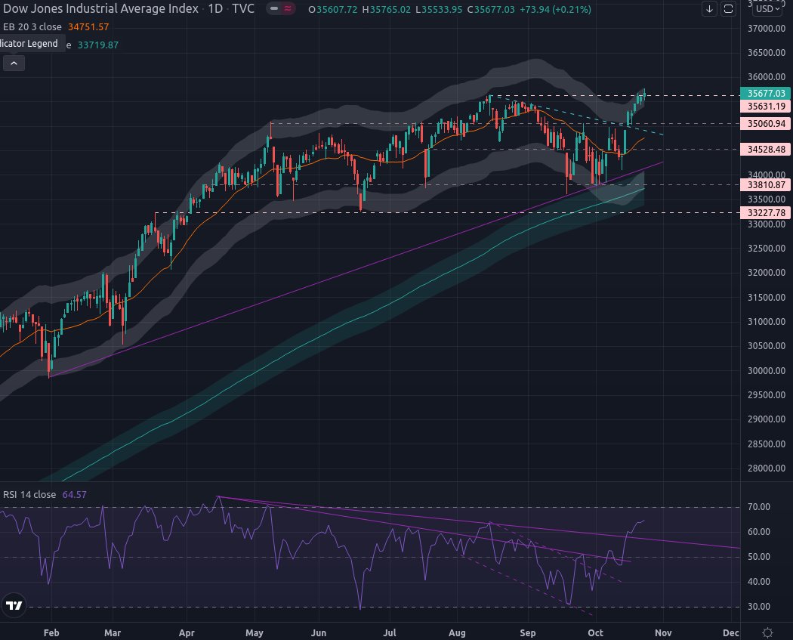The height and width of the screenshot is (640, 793).
Task: Click the download arrow icon in the top bar
Action: tap(710, 8)
